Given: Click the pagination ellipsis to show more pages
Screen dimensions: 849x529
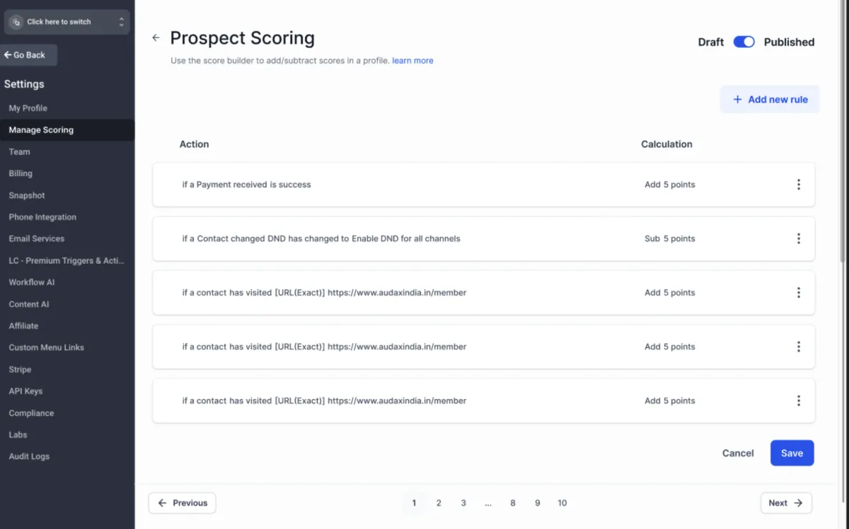Looking at the screenshot, I should pyautogui.click(x=488, y=503).
